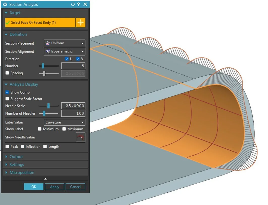
Task: Check the Minimum label checkbox
Action: 40,129
